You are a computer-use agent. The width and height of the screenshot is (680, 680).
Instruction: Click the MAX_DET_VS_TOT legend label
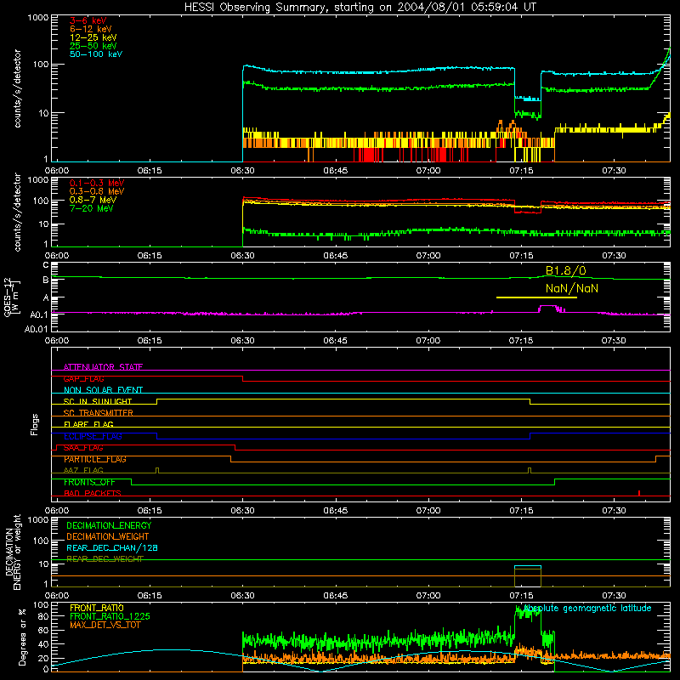105,625
